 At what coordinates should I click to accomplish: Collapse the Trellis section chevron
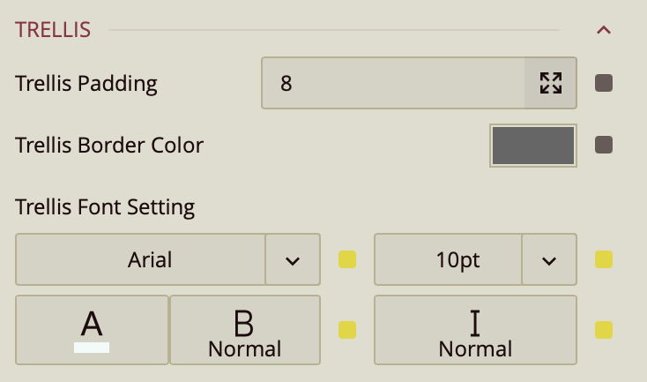(604, 30)
